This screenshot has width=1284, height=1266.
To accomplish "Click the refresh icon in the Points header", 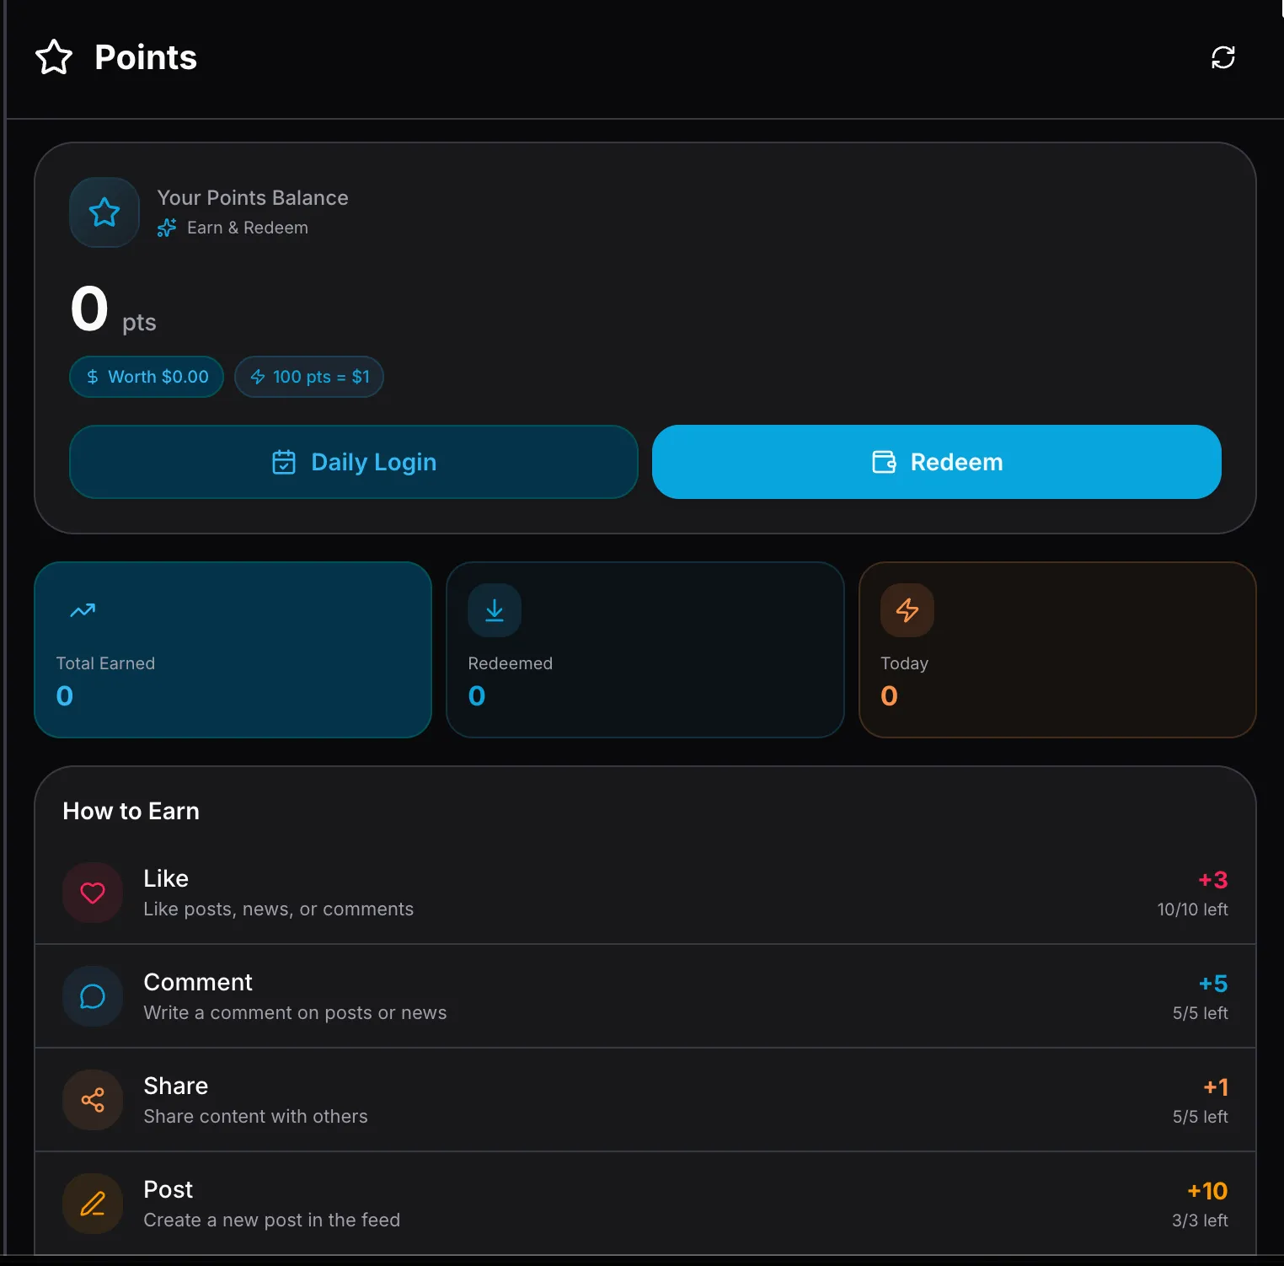I will tap(1222, 57).
